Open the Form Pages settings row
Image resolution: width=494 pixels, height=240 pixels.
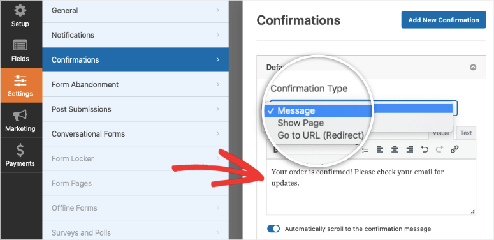point(136,183)
